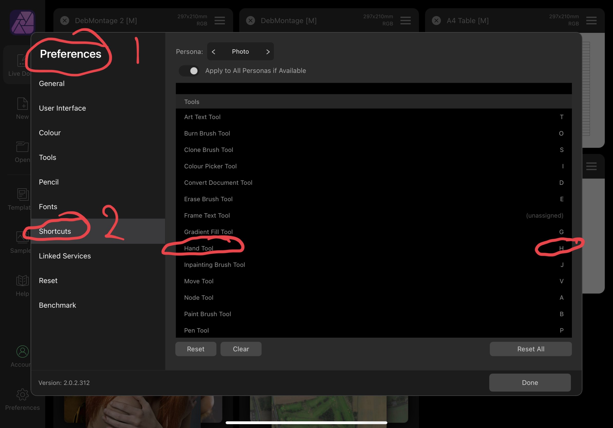Select Colour Picker Tool shortcut row
Screen dimensions: 613x428
tap(373, 166)
